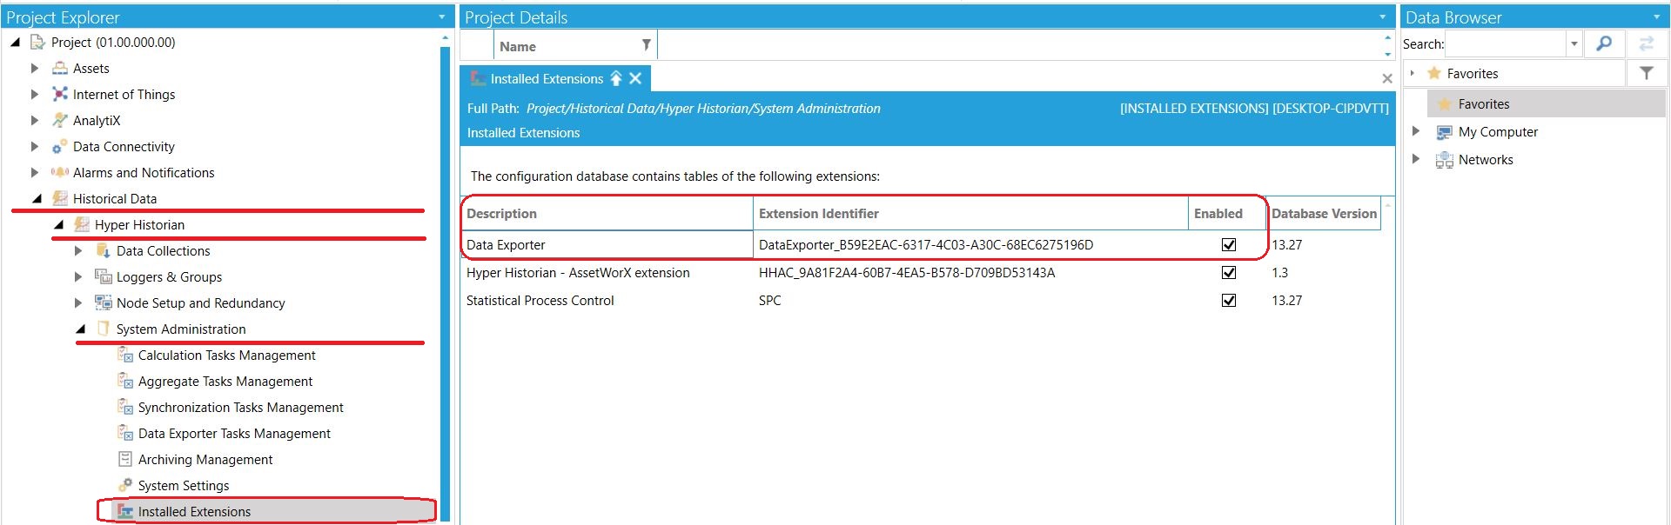Open the Project Details panel menu arrow
Screen dimensions: 1671x525
point(1382,17)
